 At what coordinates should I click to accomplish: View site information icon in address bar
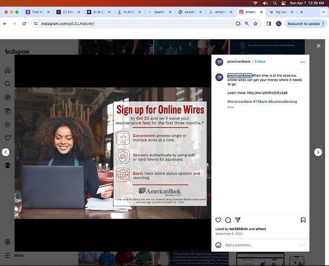point(36,24)
